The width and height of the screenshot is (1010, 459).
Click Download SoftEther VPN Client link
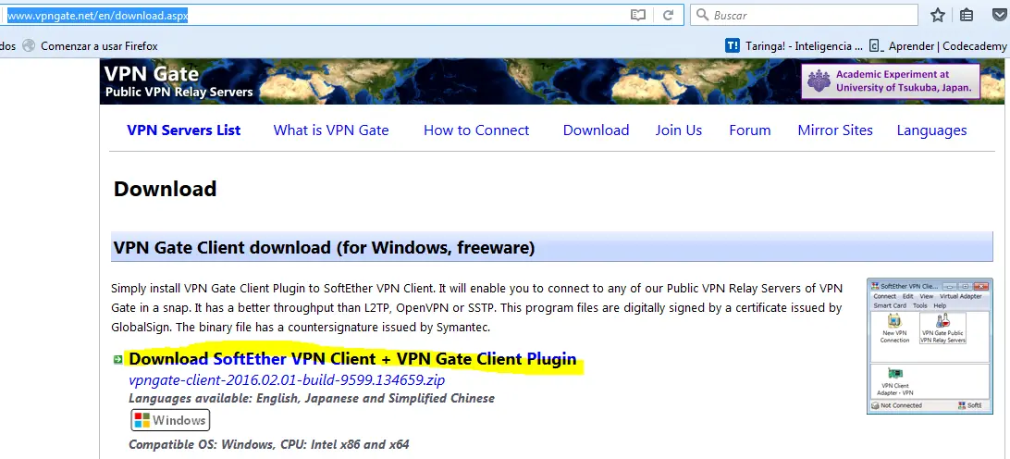pos(352,359)
